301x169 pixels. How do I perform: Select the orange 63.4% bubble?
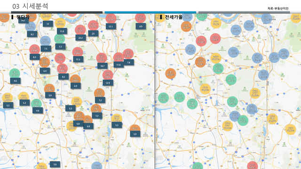pyautogui.click(x=200, y=62)
